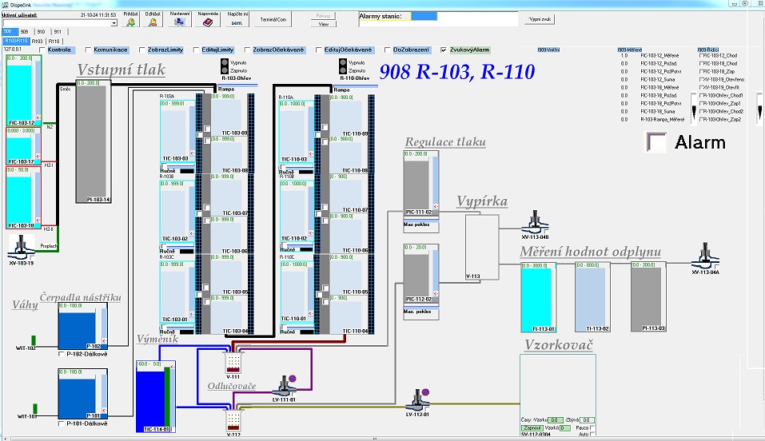The image size is (765, 441).
Task: Enable the Kontrola checkbox
Action: coord(44,50)
